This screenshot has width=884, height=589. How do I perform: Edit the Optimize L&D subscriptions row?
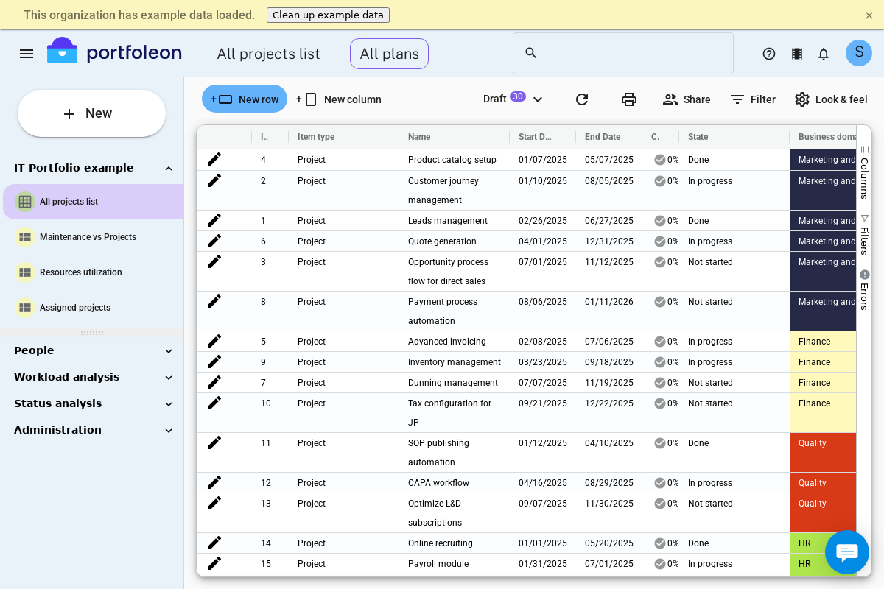pos(214,503)
